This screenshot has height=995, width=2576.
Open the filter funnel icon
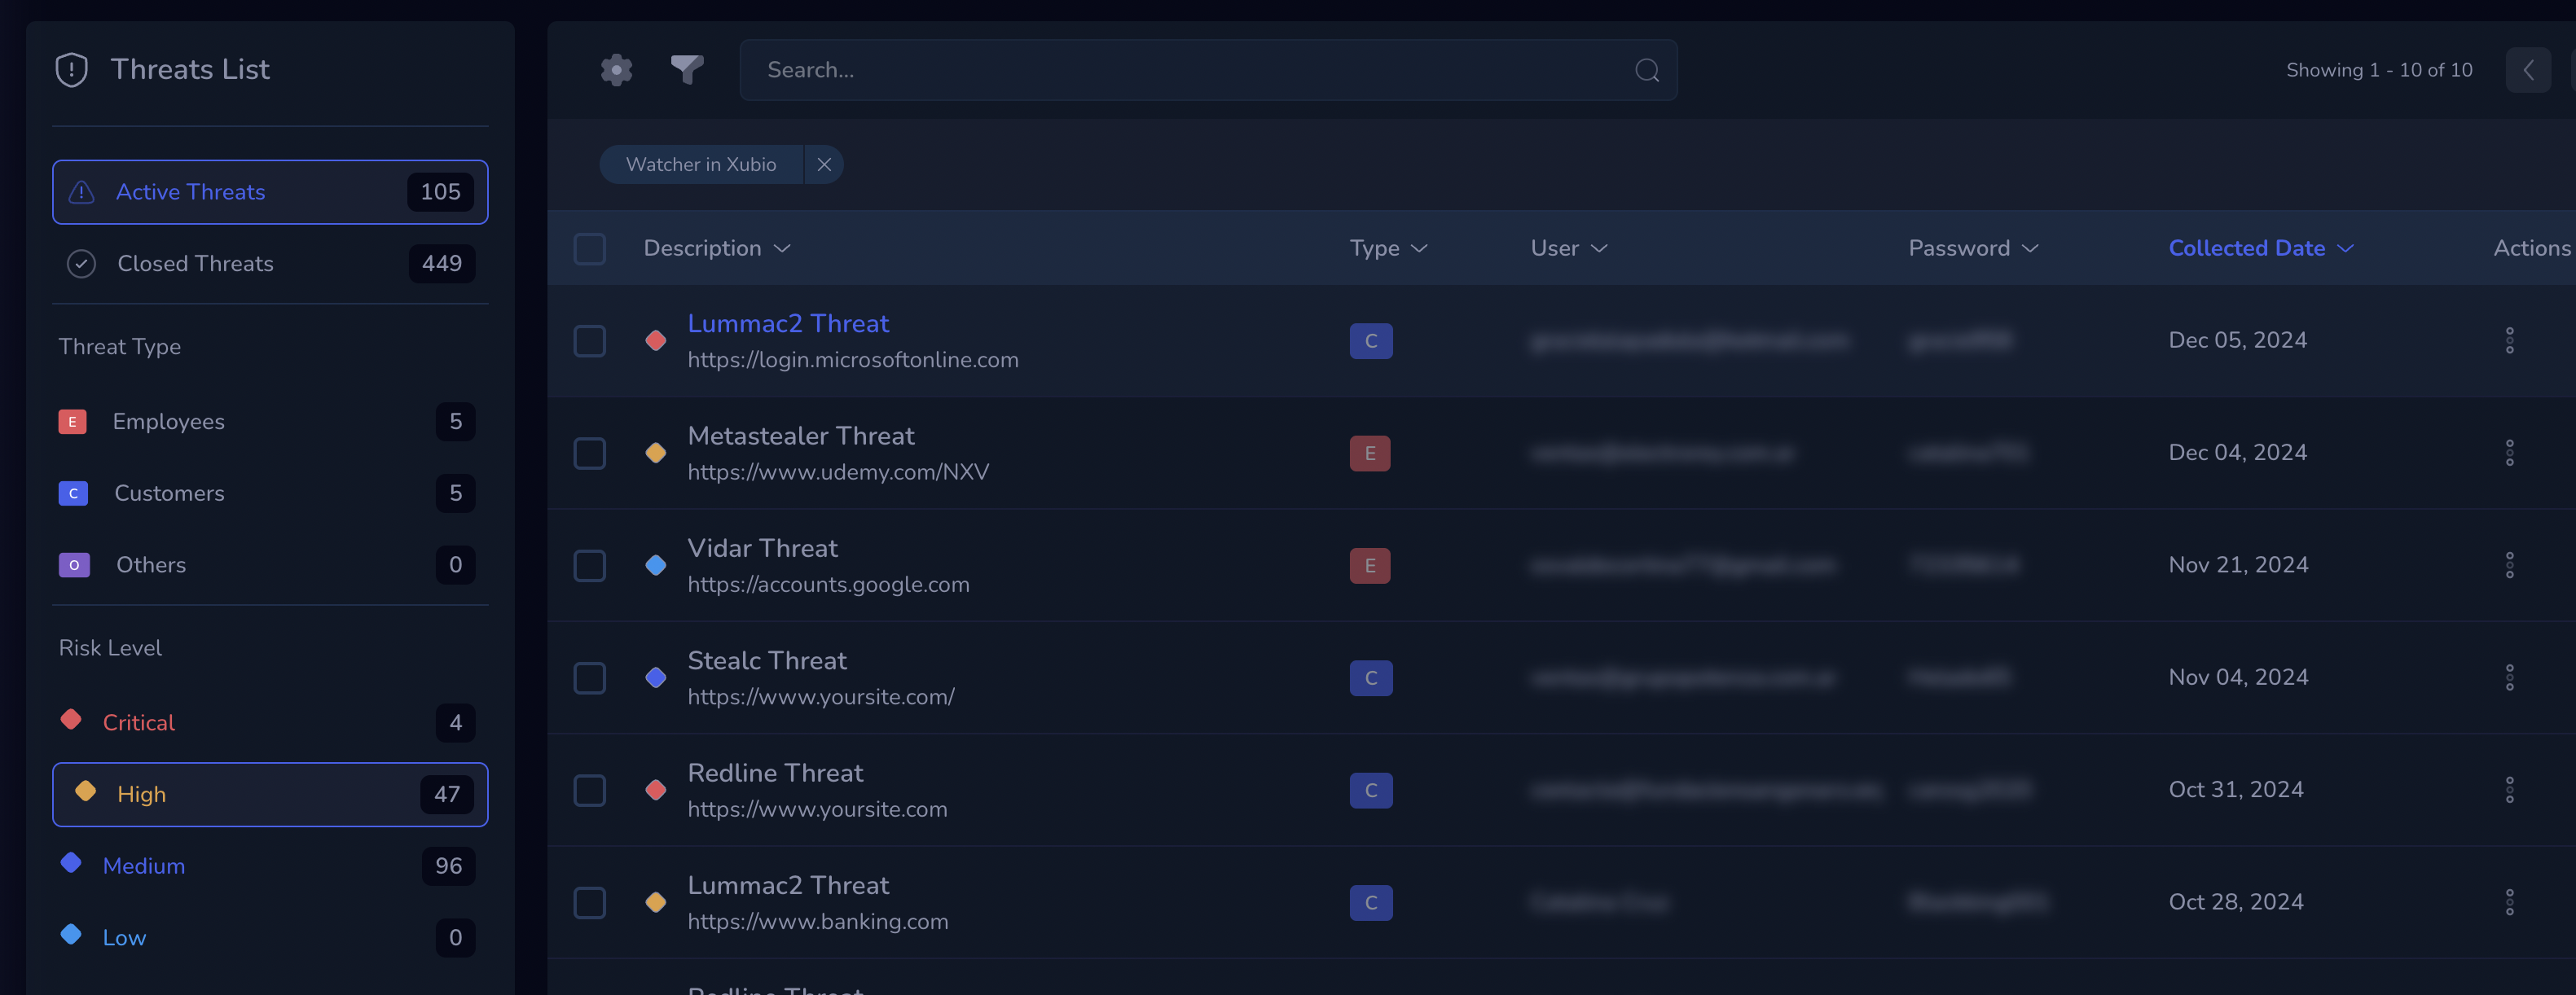tap(687, 70)
